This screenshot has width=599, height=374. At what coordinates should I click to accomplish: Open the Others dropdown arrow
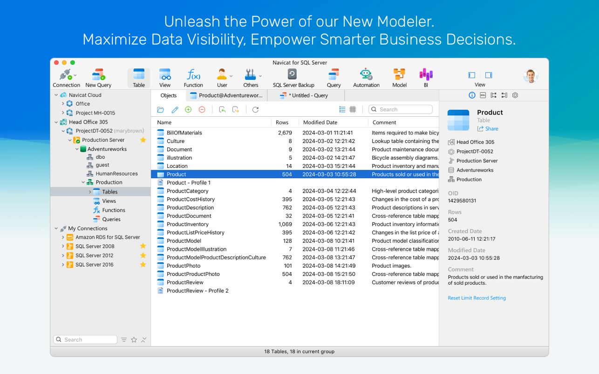(260, 76)
